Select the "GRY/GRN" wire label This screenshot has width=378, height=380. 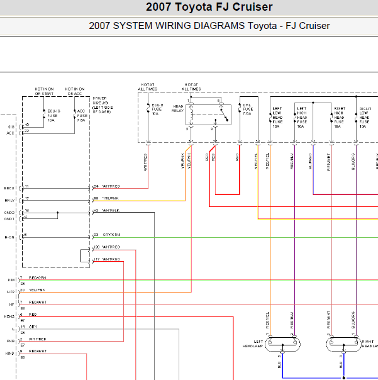click(x=111, y=235)
